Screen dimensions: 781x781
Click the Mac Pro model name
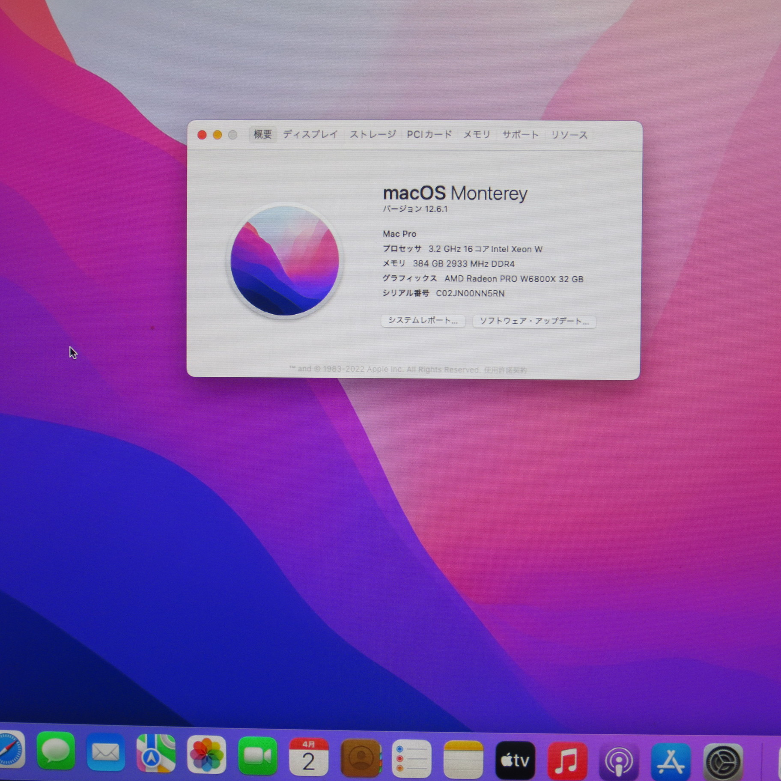(x=399, y=234)
